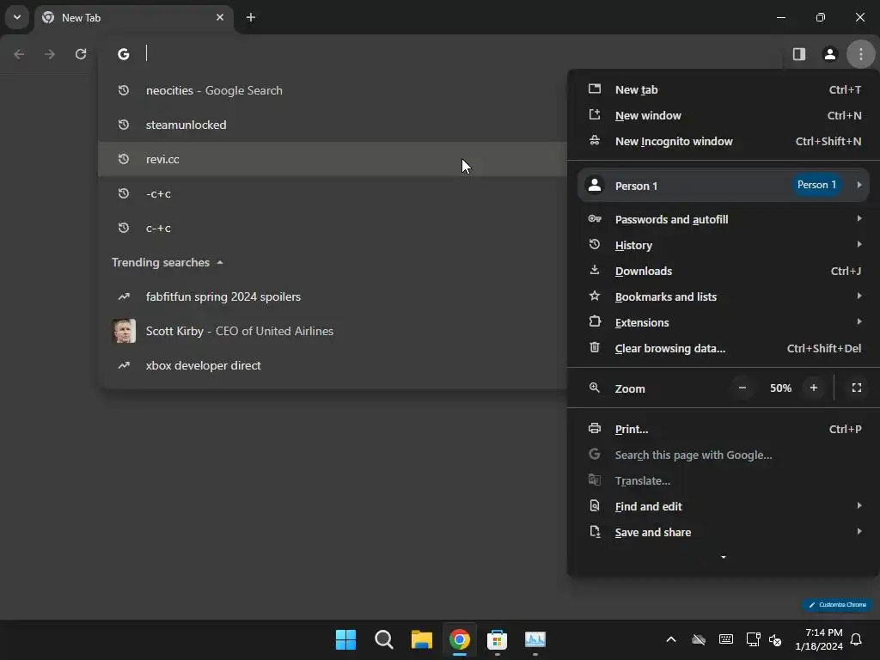Open the History submenu
Image resolution: width=880 pixels, height=660 pixels.
pyautogui.click(x=724, y=245)
